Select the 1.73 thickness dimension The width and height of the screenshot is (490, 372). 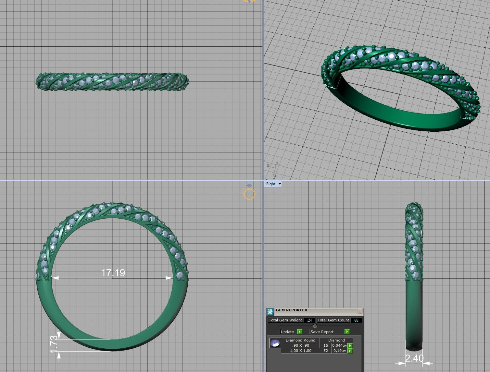[x=54, y=345]
